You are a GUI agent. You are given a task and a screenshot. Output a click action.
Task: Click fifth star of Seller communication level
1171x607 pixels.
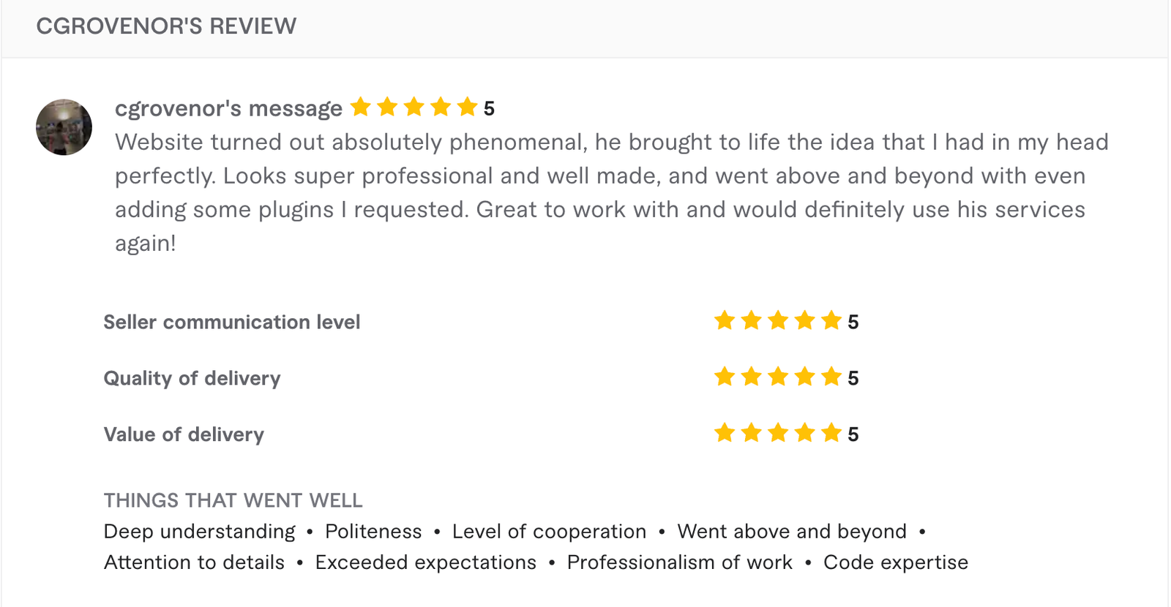pos(831,321)
